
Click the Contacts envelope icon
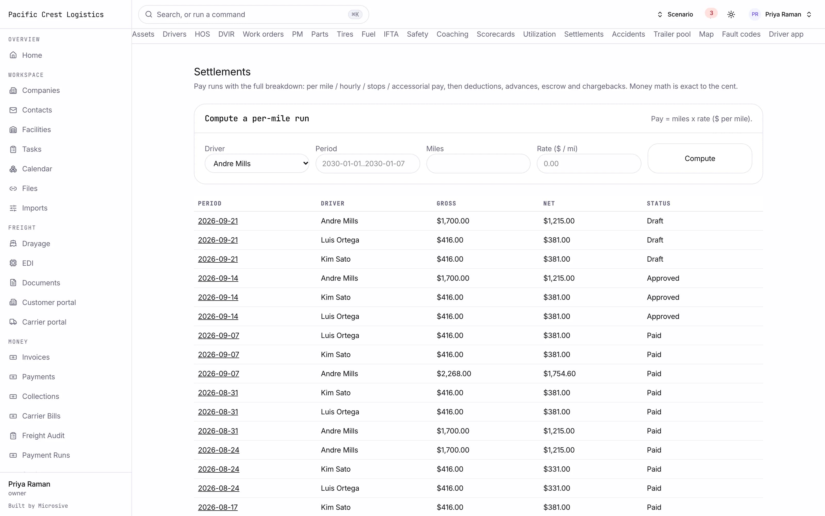(x=13, y=110)
